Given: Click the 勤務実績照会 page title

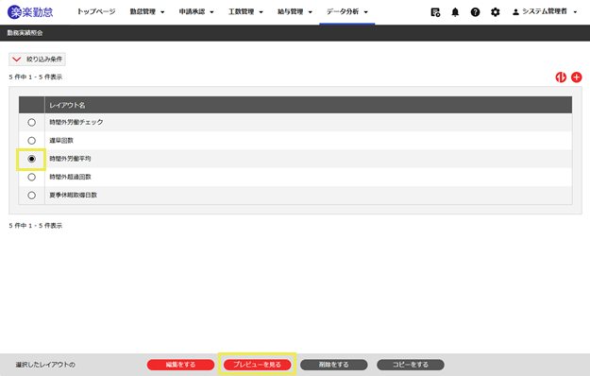Looking at the screenshot, I should pyautogui.click(x=25, y=33).
